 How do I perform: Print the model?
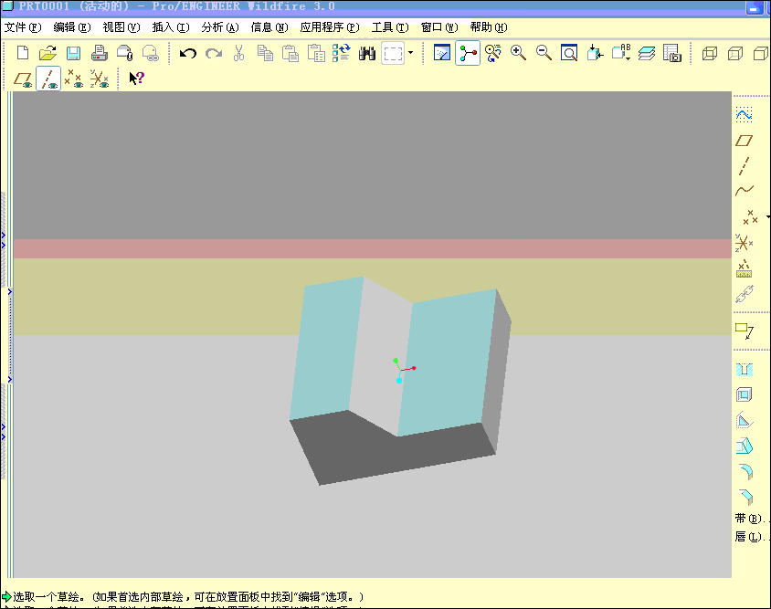pyautogui.click(x=99, y=53)
